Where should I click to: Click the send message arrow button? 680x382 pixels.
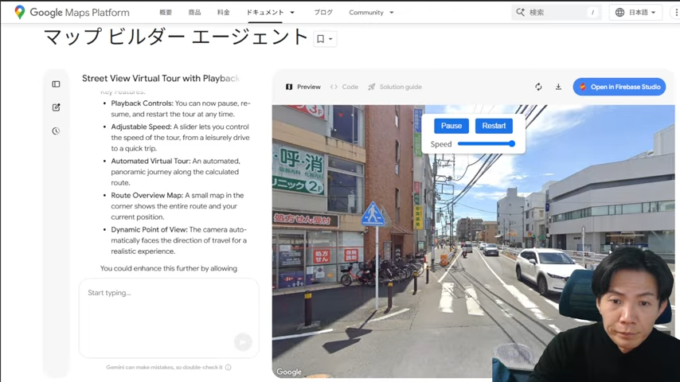(x=243, y=342)
